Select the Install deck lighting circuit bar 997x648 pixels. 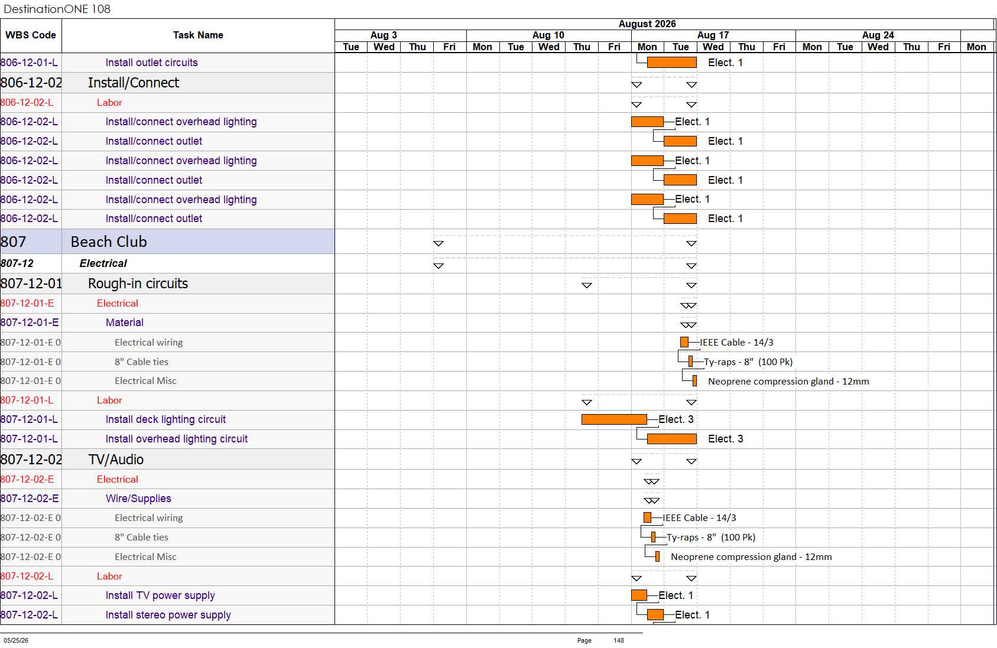coord(614,419)
